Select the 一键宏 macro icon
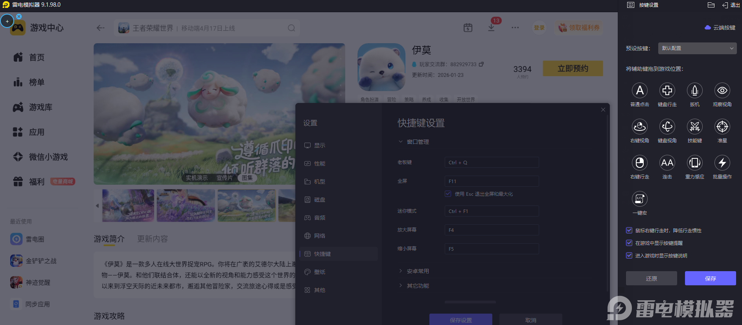Viewport: 742px width, 325px height. [640, 199]
